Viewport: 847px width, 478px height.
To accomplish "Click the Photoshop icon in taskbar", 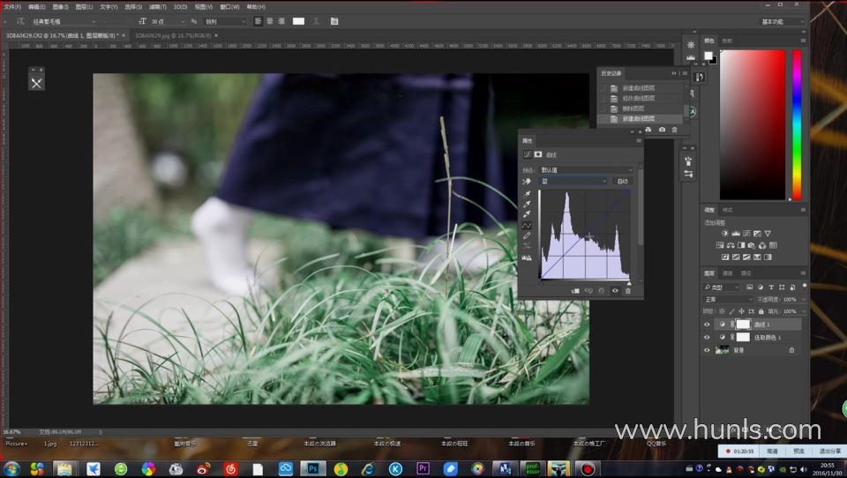I will point(313,468).
